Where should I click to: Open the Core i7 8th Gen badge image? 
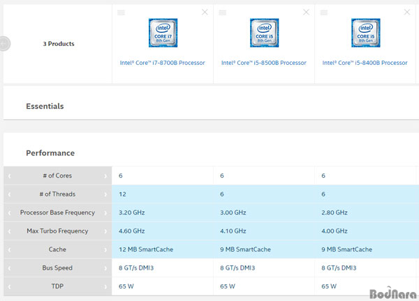pos(163,33)
